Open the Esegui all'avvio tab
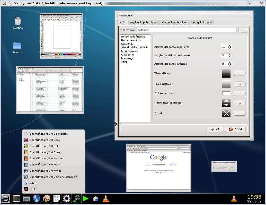The image size is (266, 205). point(202,23)
